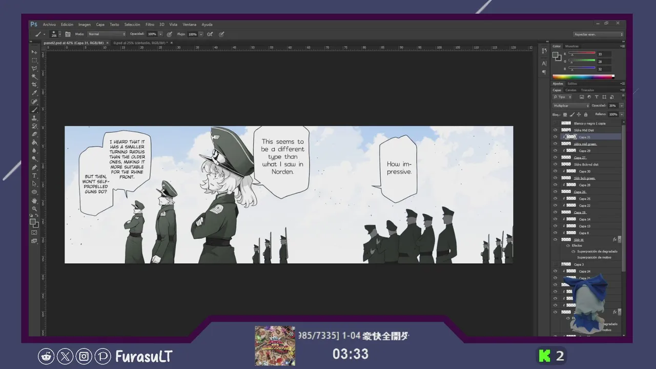The width and height of the screenshot is (656, 369).
Task: Open the Filtro menu
Action: click(x=150, y=25)
